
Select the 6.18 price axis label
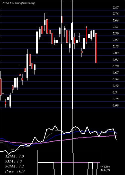pyautogui.click(x=115, y=99)
